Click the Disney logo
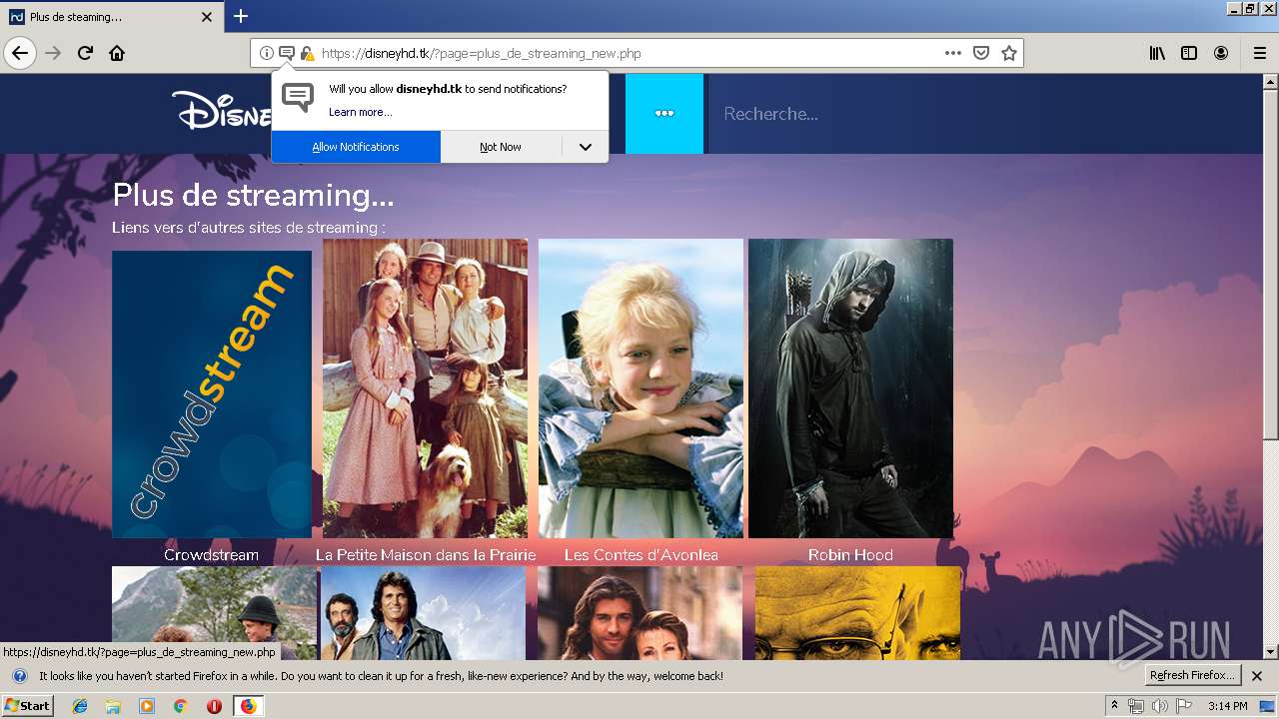This screenshot has height=719, width=1279. pos(222,110)
